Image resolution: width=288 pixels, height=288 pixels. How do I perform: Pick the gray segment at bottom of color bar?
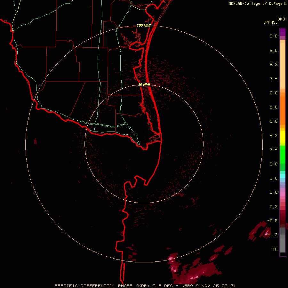coord(283,244)
